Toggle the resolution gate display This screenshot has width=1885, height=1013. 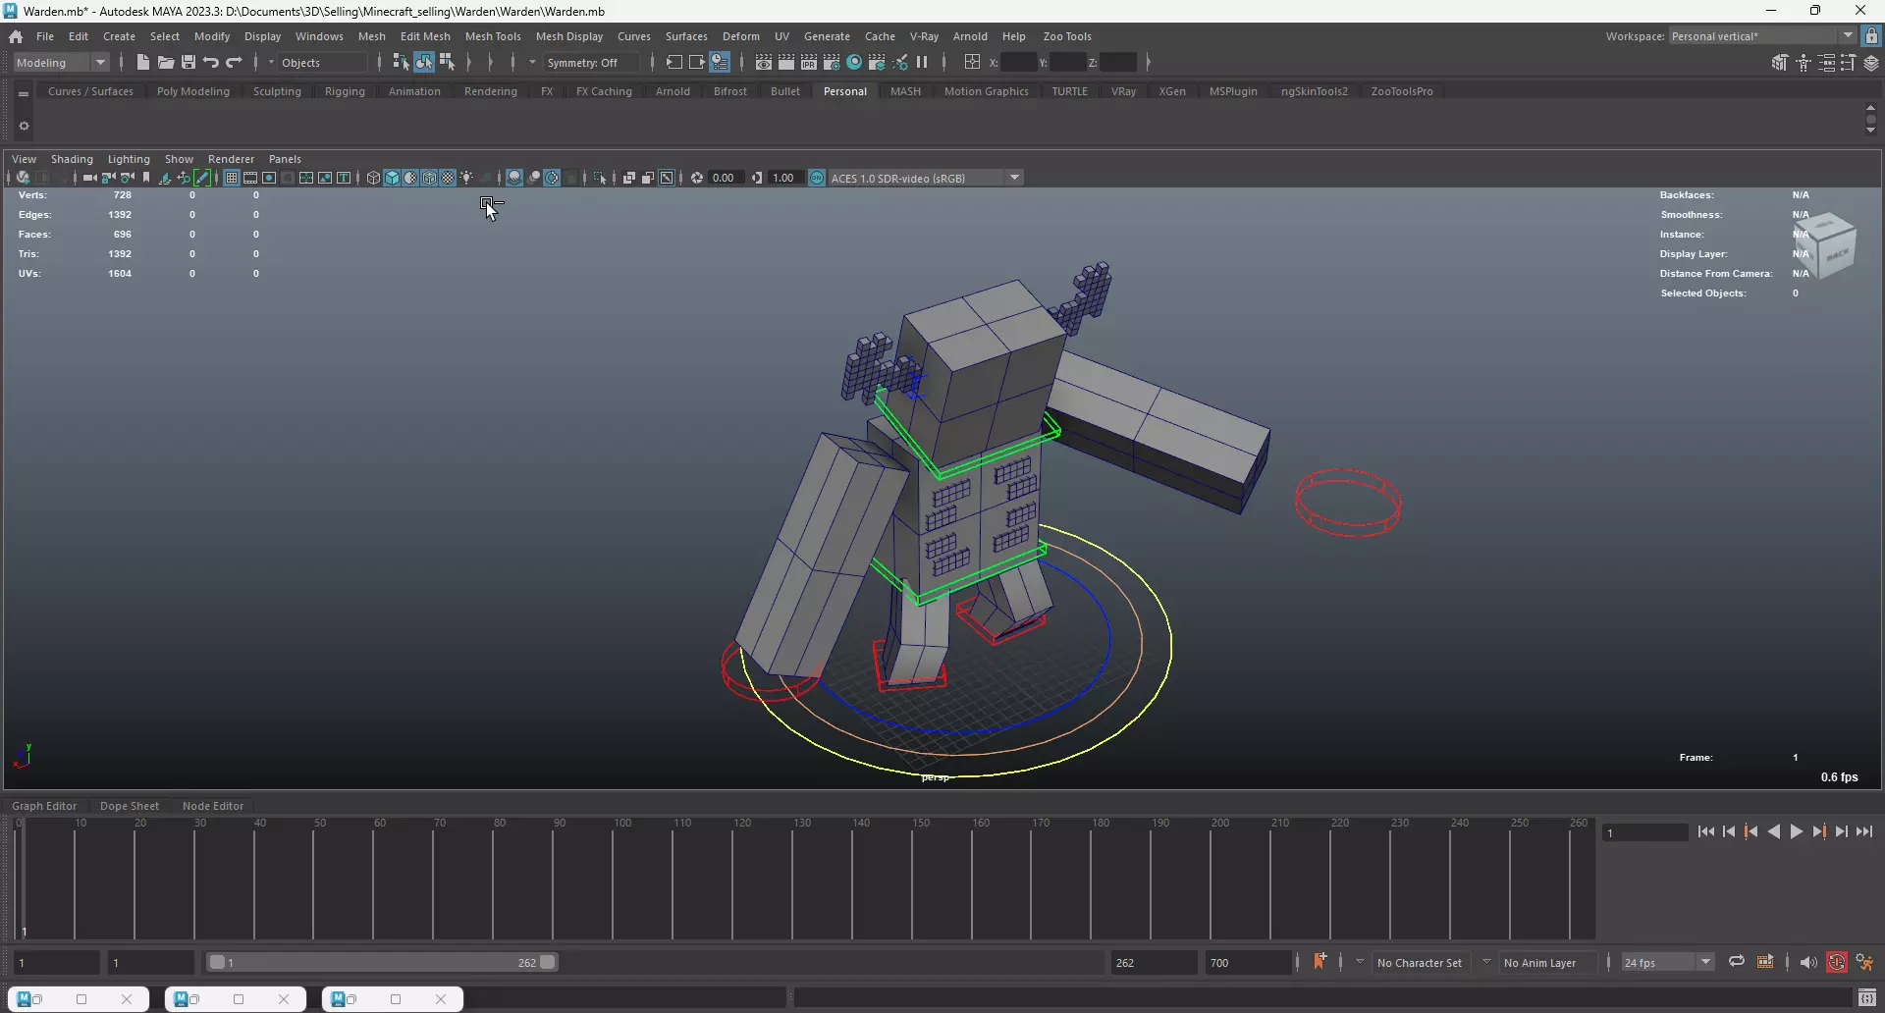269,178
